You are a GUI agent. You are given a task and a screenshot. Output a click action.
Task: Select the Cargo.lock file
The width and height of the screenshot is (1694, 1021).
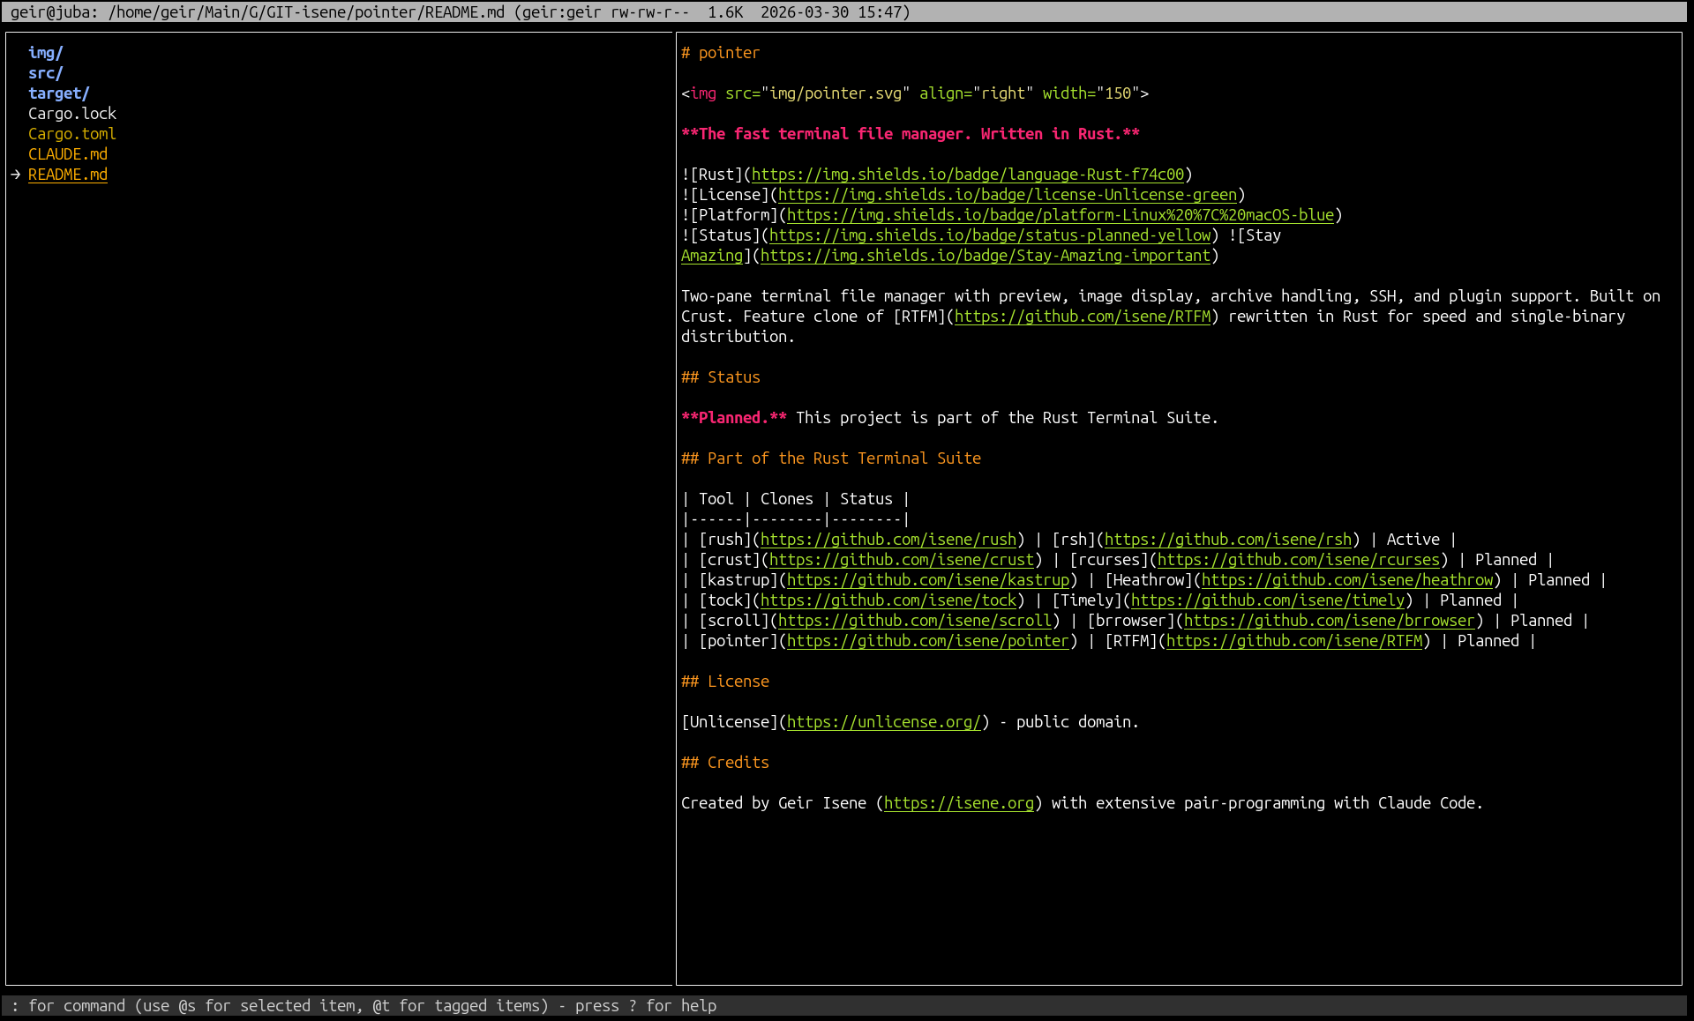72,114
